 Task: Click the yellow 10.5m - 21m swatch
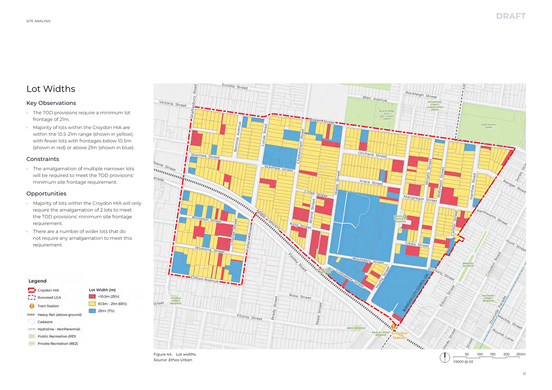(x=92, y=304)
